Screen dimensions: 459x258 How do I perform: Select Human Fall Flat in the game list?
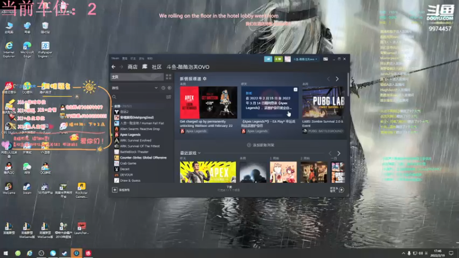[139, 123]
